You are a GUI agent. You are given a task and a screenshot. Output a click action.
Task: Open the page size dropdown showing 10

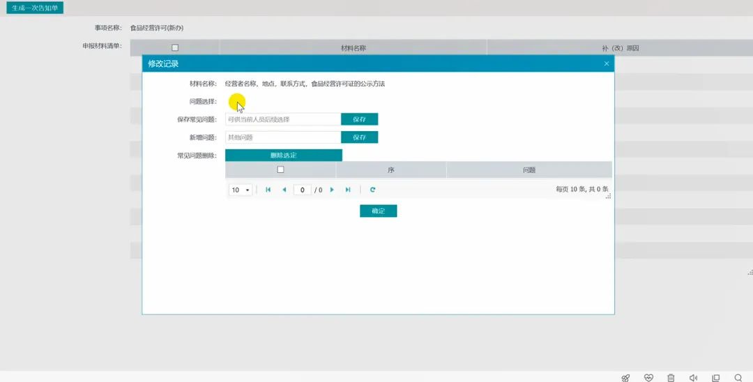click(241, 190)
